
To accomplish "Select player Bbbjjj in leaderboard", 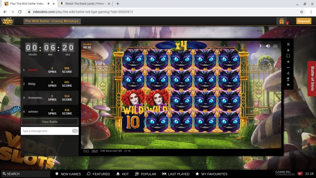I will point(32,84).
